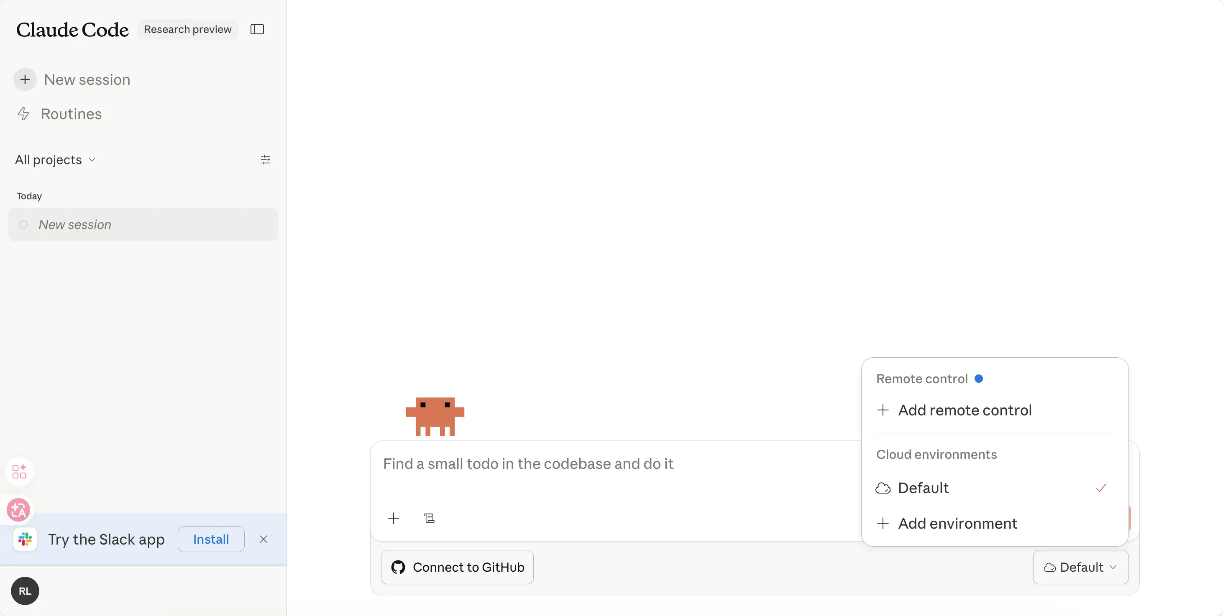This screenshot has height=616, width=1223.
Task: Expand the All projects dropdown
Action: (56, 160)
